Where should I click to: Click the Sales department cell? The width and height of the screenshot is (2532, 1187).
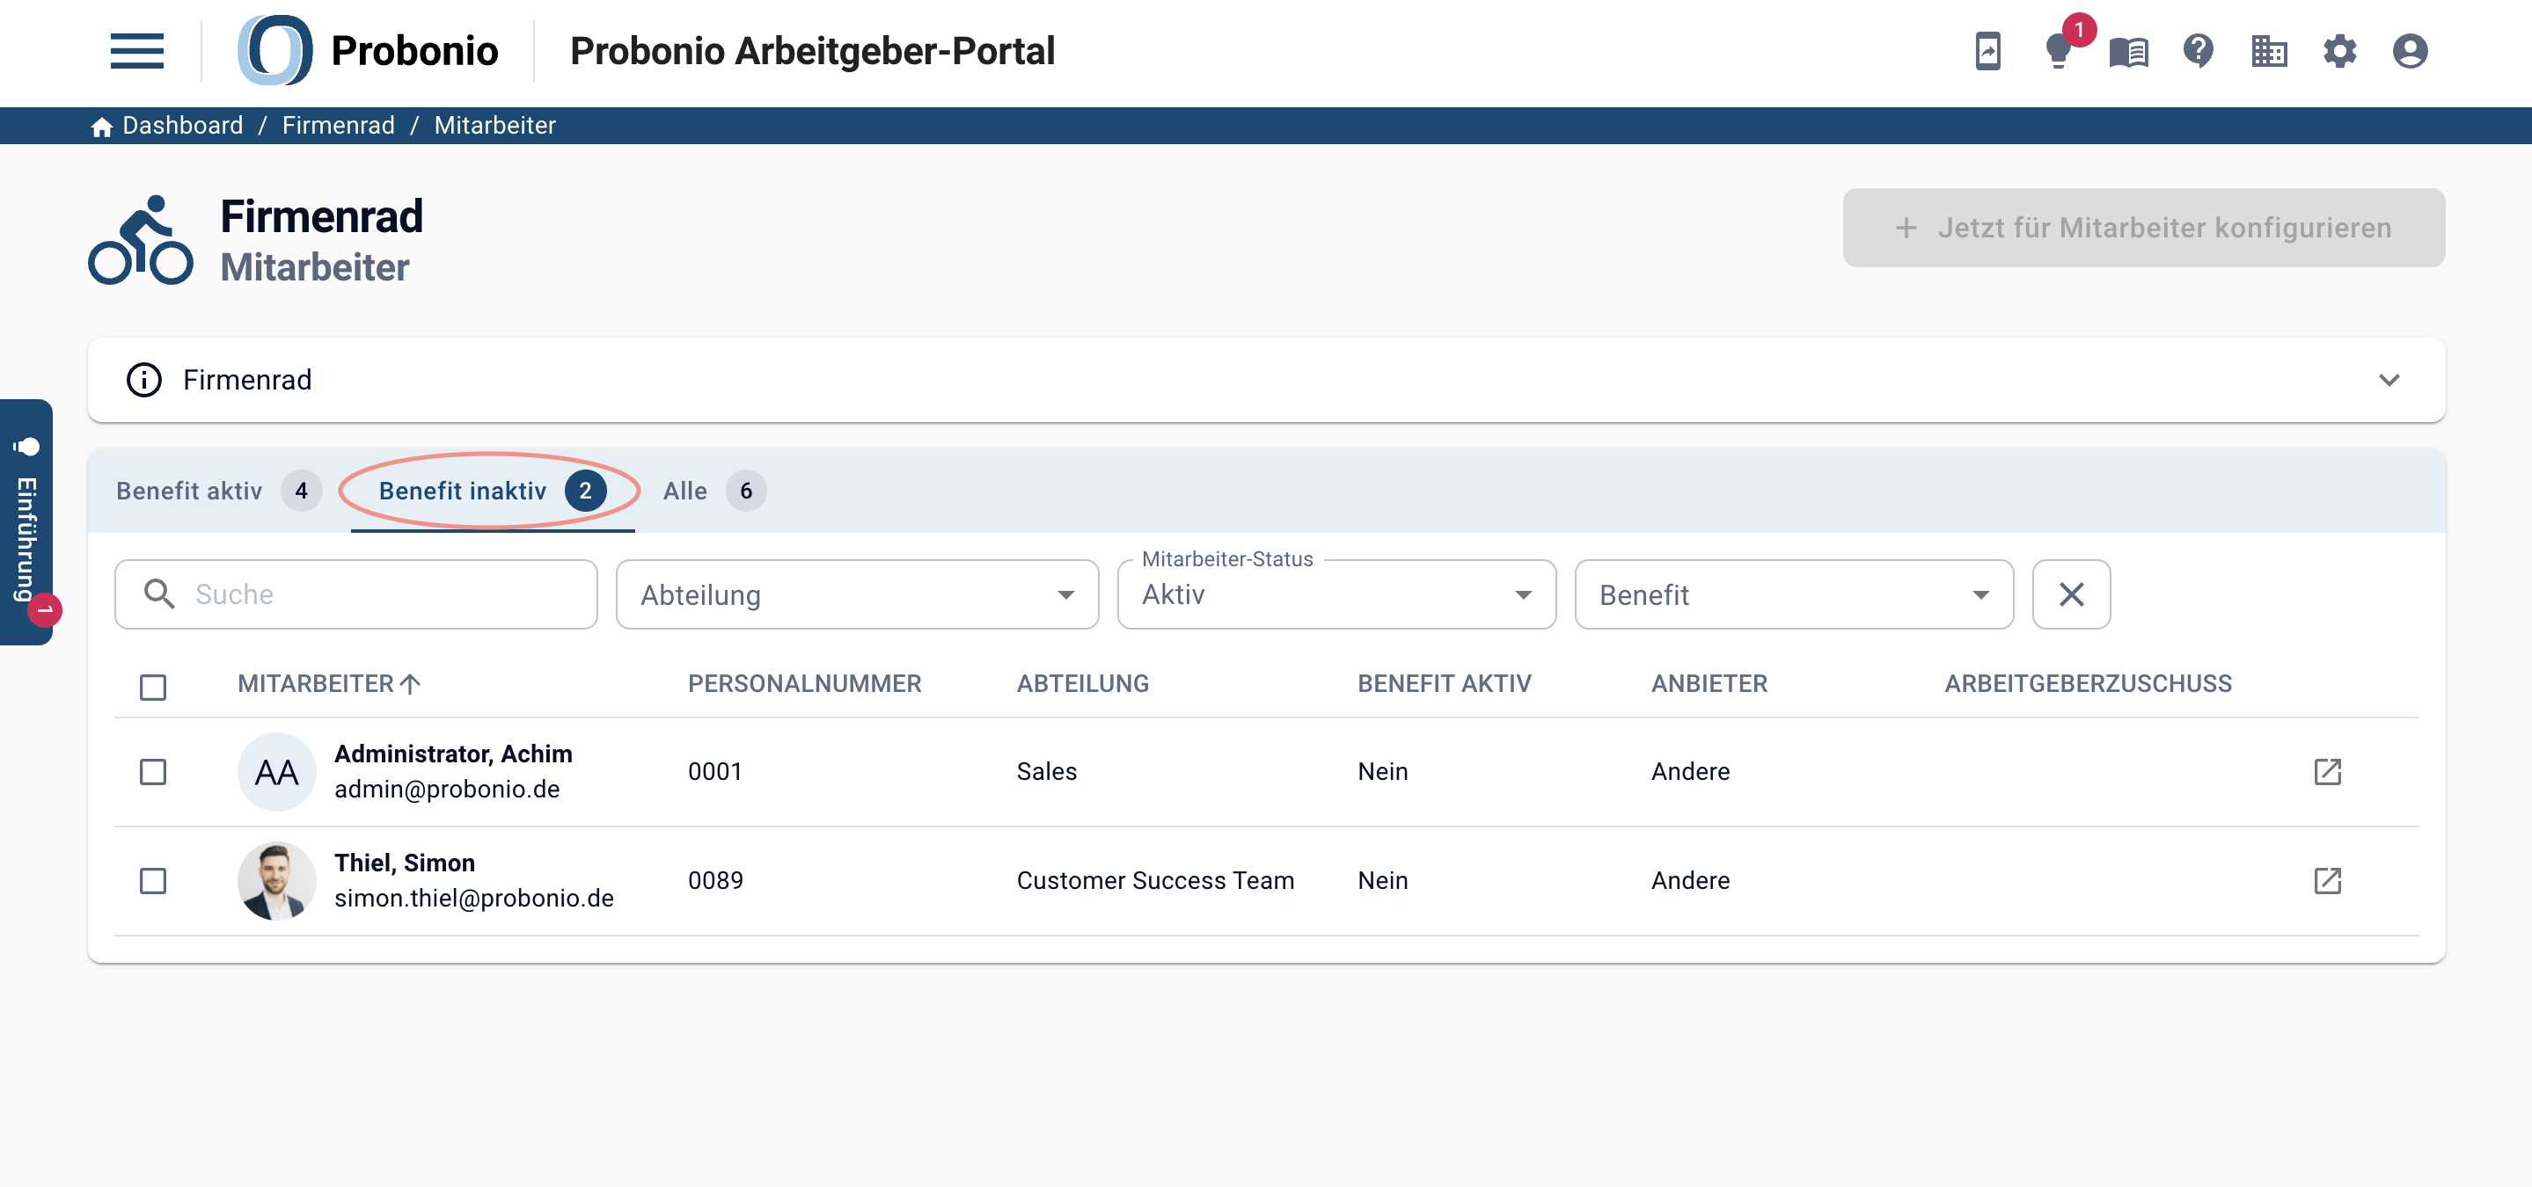(1047, 771)
